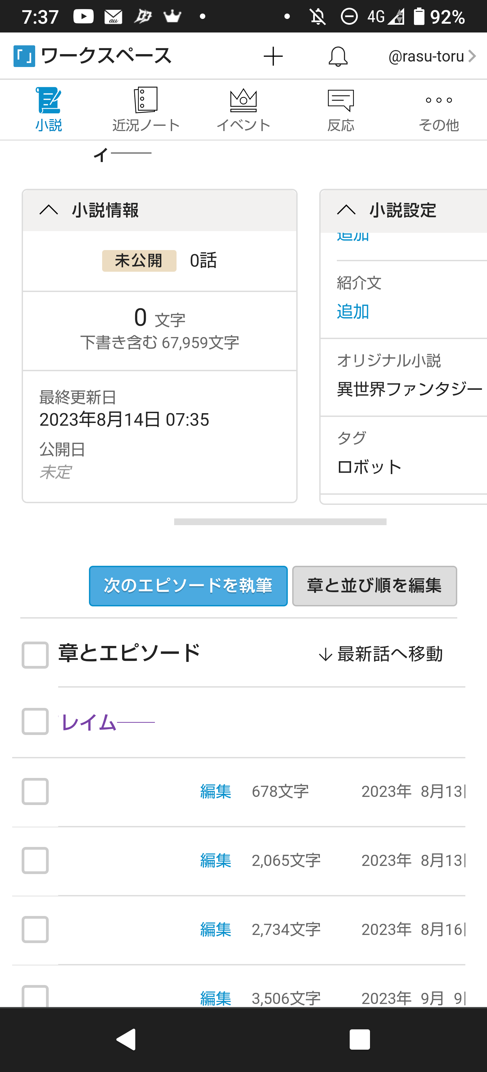487x1072 pixels.
Task: Select the checkbox for the 678文字 episode
Action: click(36, 791)
